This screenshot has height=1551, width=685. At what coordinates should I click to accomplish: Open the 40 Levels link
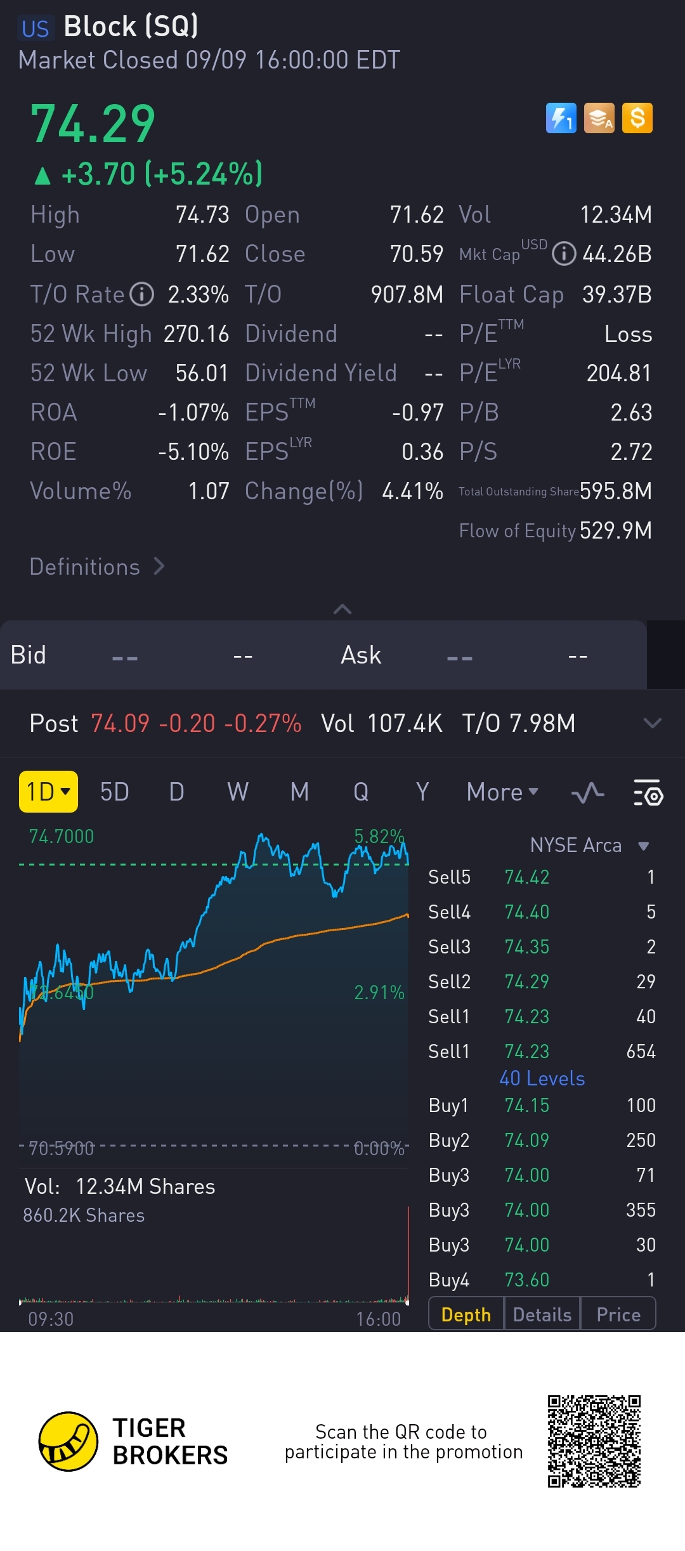(542, 1078)
